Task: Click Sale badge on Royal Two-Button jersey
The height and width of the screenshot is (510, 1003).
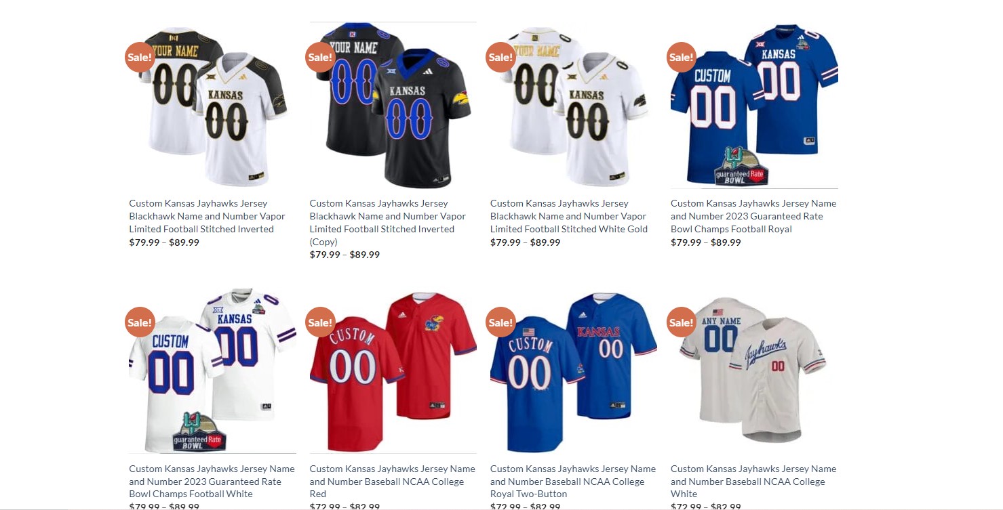Action: [500, 322]
